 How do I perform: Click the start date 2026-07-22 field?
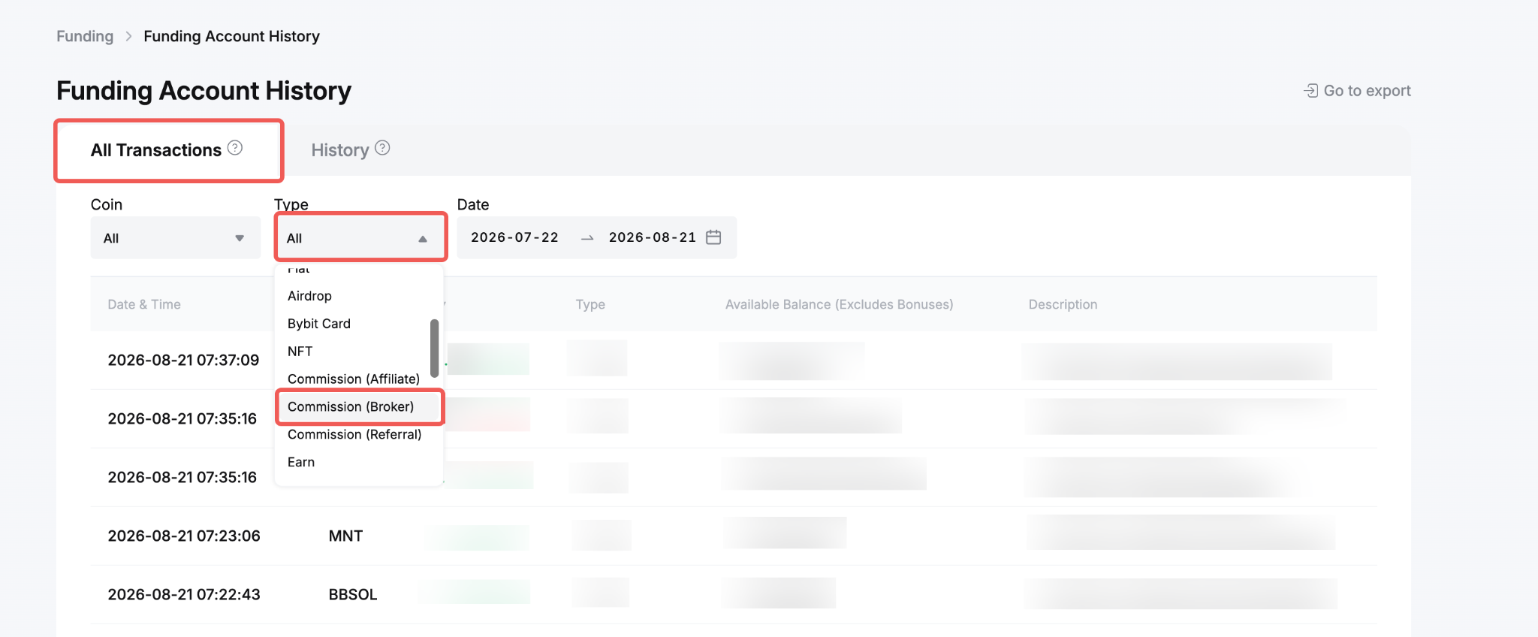(x=515, y=237)
